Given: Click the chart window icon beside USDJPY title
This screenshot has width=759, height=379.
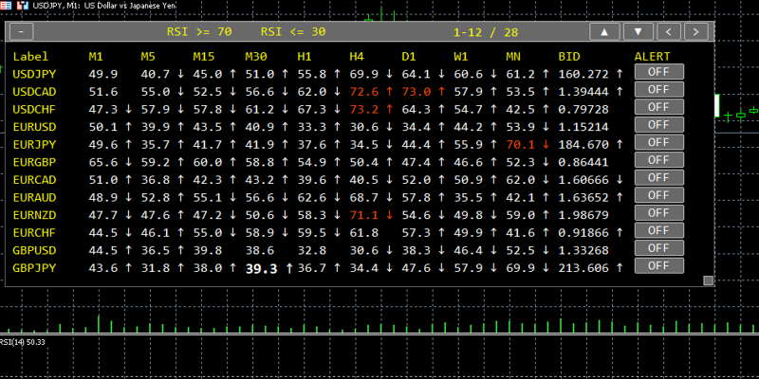Looking at the screenshot, I should tap(22, 6).
